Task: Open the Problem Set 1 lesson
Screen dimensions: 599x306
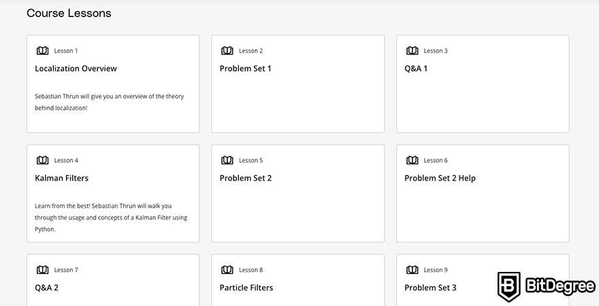Action: pos(245,68)
